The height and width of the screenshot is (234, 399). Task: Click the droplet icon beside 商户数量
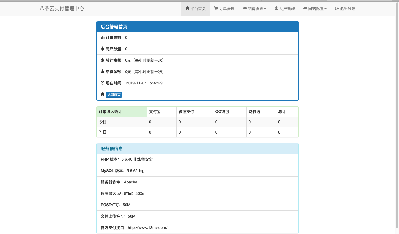coord(103,49)
